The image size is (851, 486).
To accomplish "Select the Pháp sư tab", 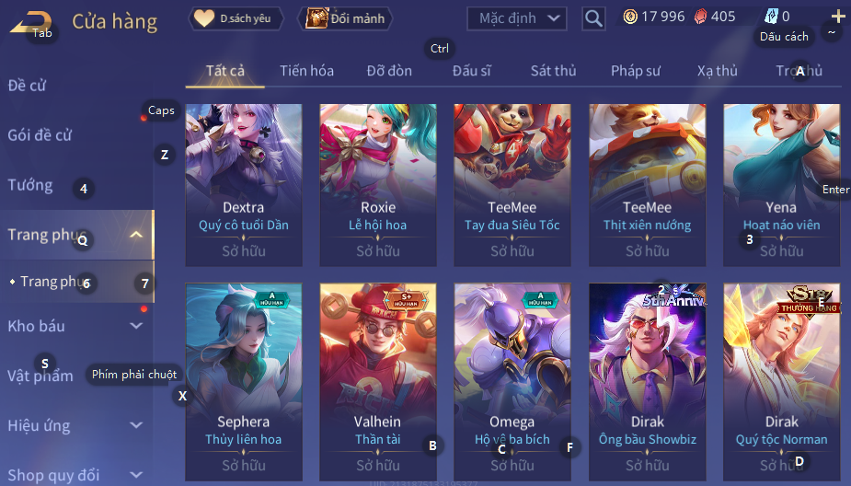I will (636, 71).
